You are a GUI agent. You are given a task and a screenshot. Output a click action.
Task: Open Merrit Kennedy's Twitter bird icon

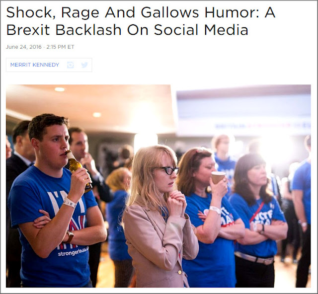[x=84, y=65]
